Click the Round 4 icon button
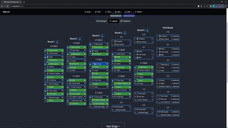This screenshot has height=128, width=228. pos(125,33)
